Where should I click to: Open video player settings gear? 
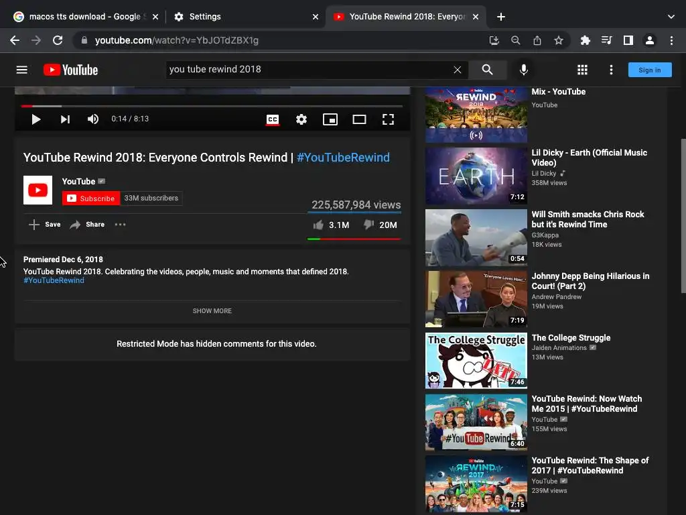point(301,119)
